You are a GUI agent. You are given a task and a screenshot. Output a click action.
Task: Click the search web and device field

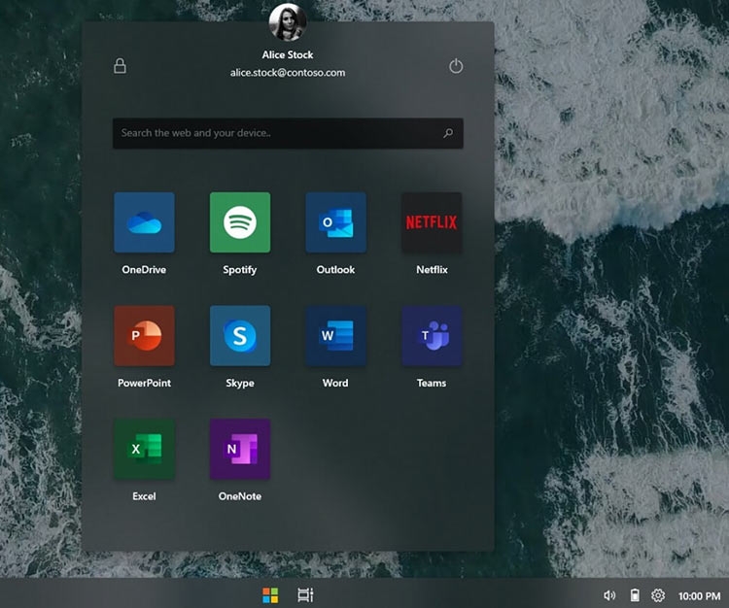coord(277,133)
